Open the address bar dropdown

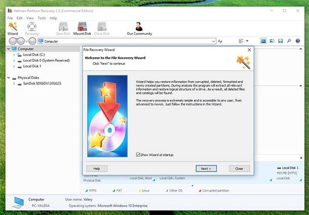point(213,41)
